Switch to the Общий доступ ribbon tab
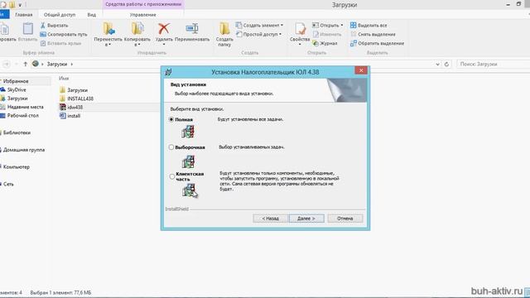The width and height of the screenshot is (530, 298). click(x=60, y=15)
